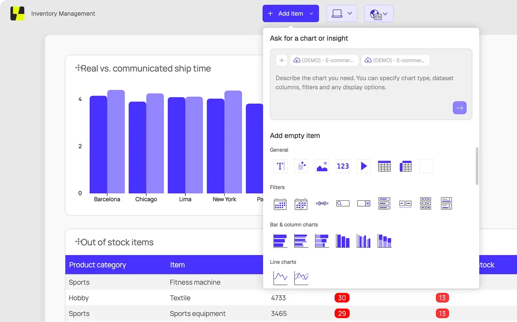This screenshot has width=517, height=322.
Task: Open the Add item dropdown
Action: click(x=291, y=13)
